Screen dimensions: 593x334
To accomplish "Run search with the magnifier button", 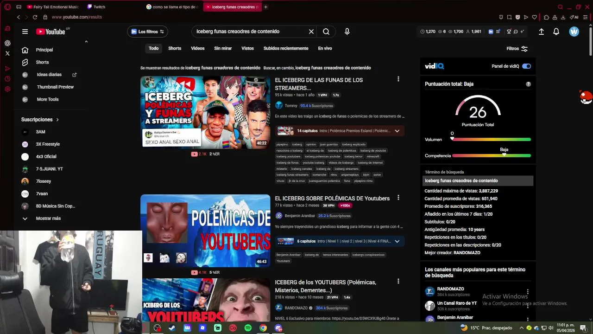I will (326, 32).
